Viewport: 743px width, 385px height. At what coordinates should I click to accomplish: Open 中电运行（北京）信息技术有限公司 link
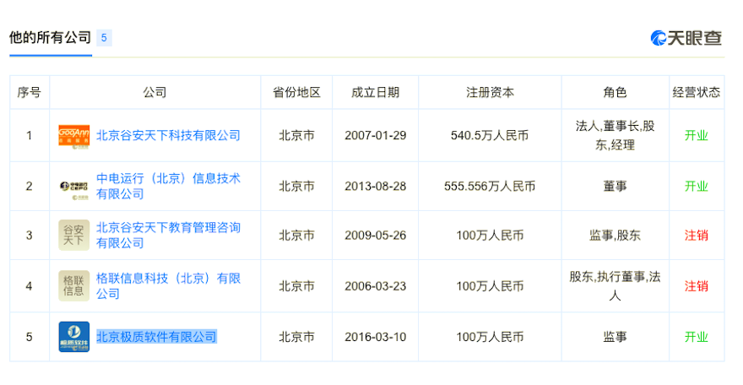point(168,186)
